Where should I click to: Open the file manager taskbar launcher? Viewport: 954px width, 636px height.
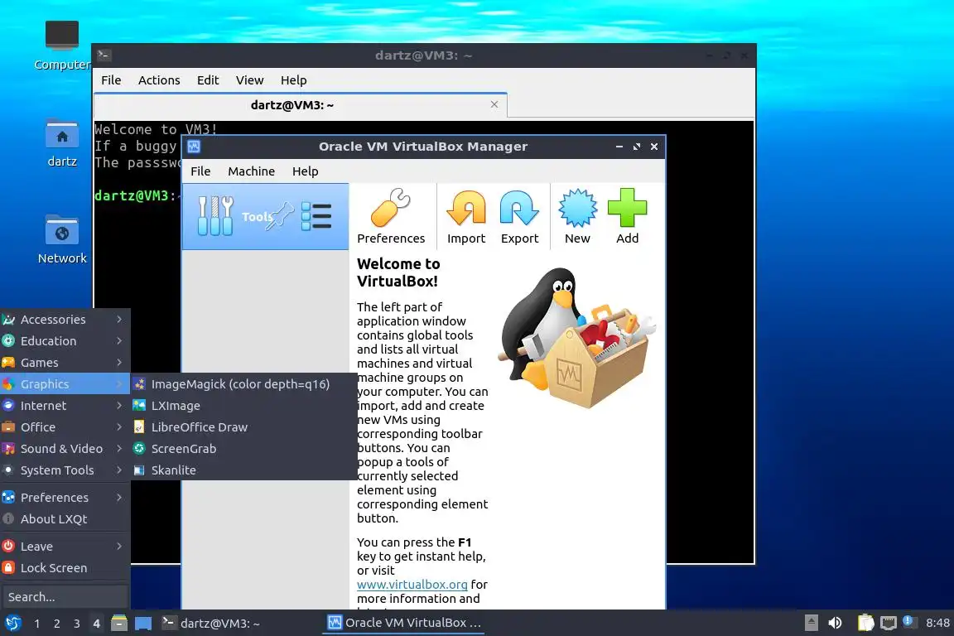(119, 623)
